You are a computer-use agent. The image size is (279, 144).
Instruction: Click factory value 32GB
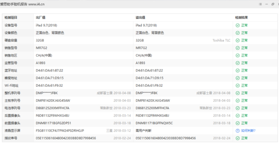[40, 40]
